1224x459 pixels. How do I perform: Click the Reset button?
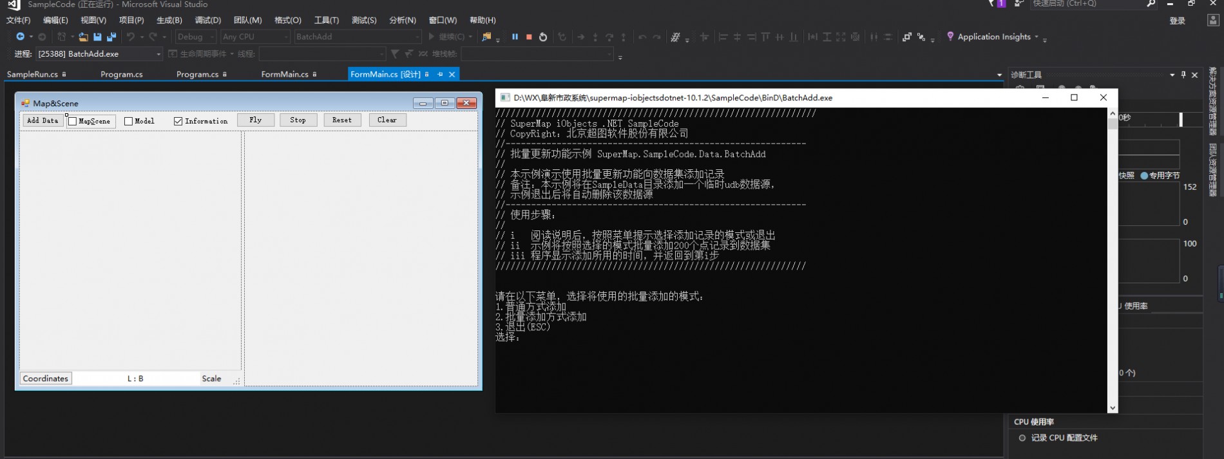342,120
